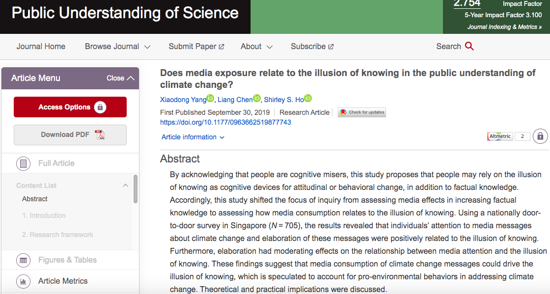Click the Article Metrics chart icon

[24, 281]
